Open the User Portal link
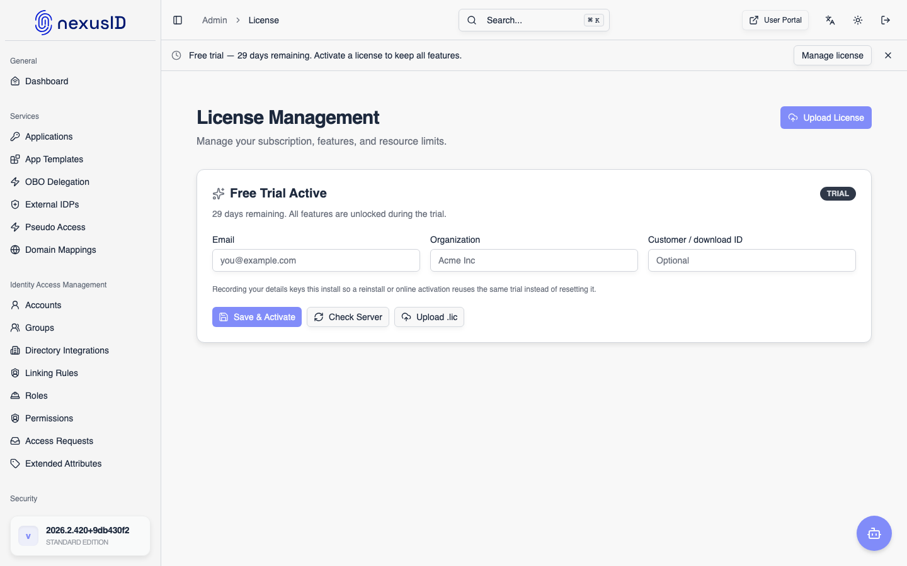This screenshot has width=907, height=566. (775, 20)
